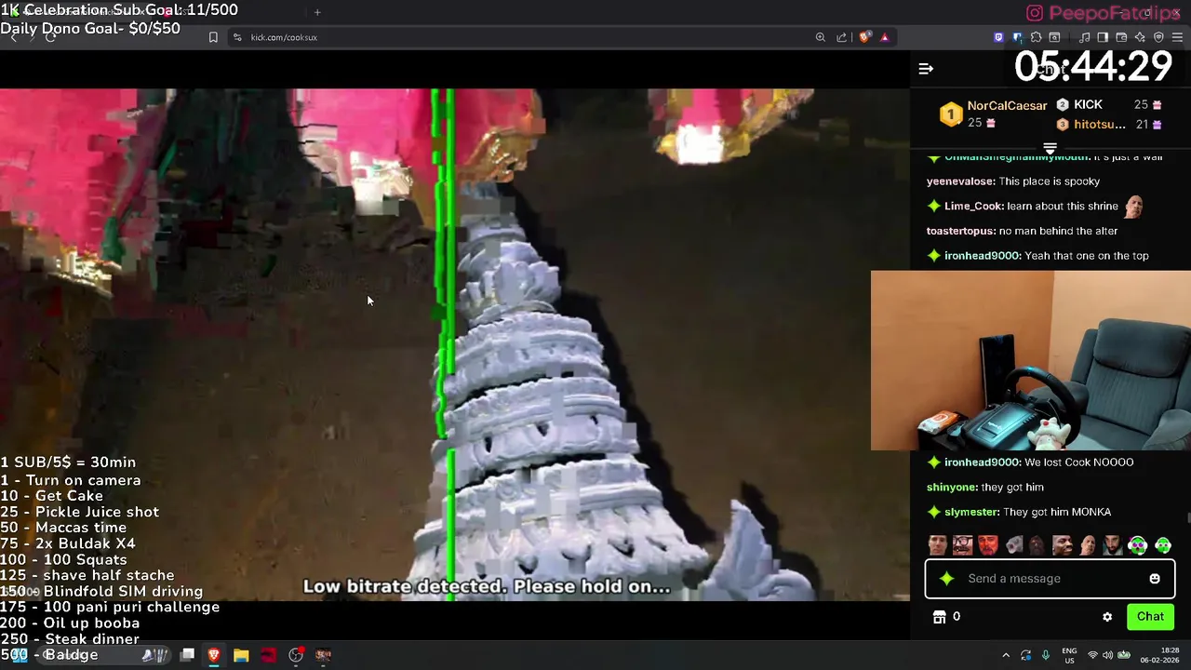Click the green sparkle icon in the message box
This screenshot has width=1191, height=670.
coord(947,579)
